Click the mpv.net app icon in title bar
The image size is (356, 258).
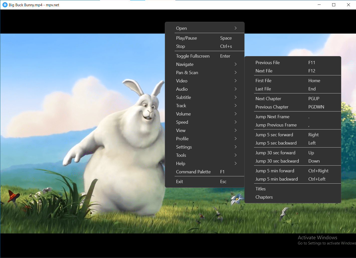pyautogui.click(x=5, y=5)
